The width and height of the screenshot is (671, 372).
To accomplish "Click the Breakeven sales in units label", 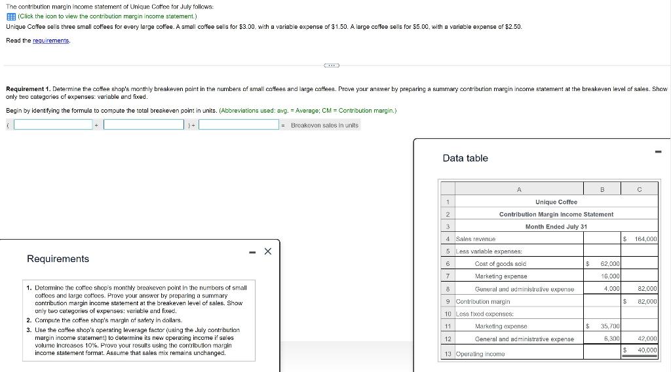I will 324,125.
